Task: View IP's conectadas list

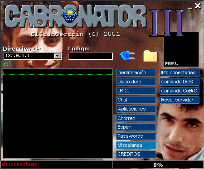Action: [x=180, y=72]
